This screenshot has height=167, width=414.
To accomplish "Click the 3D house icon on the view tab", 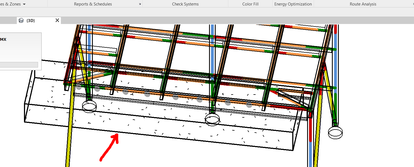I will pyautogui.click(x=21, y=20).
